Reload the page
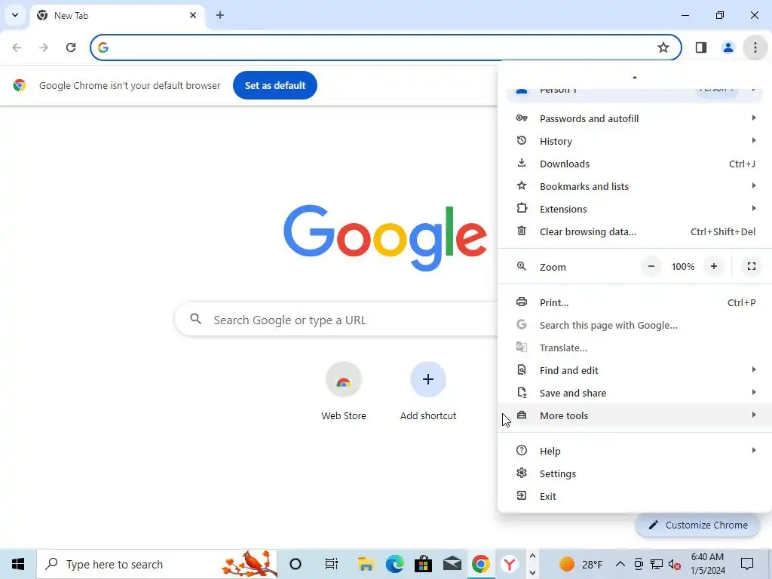This screenshot has height=579, width=772. click(x=71, y=47)
